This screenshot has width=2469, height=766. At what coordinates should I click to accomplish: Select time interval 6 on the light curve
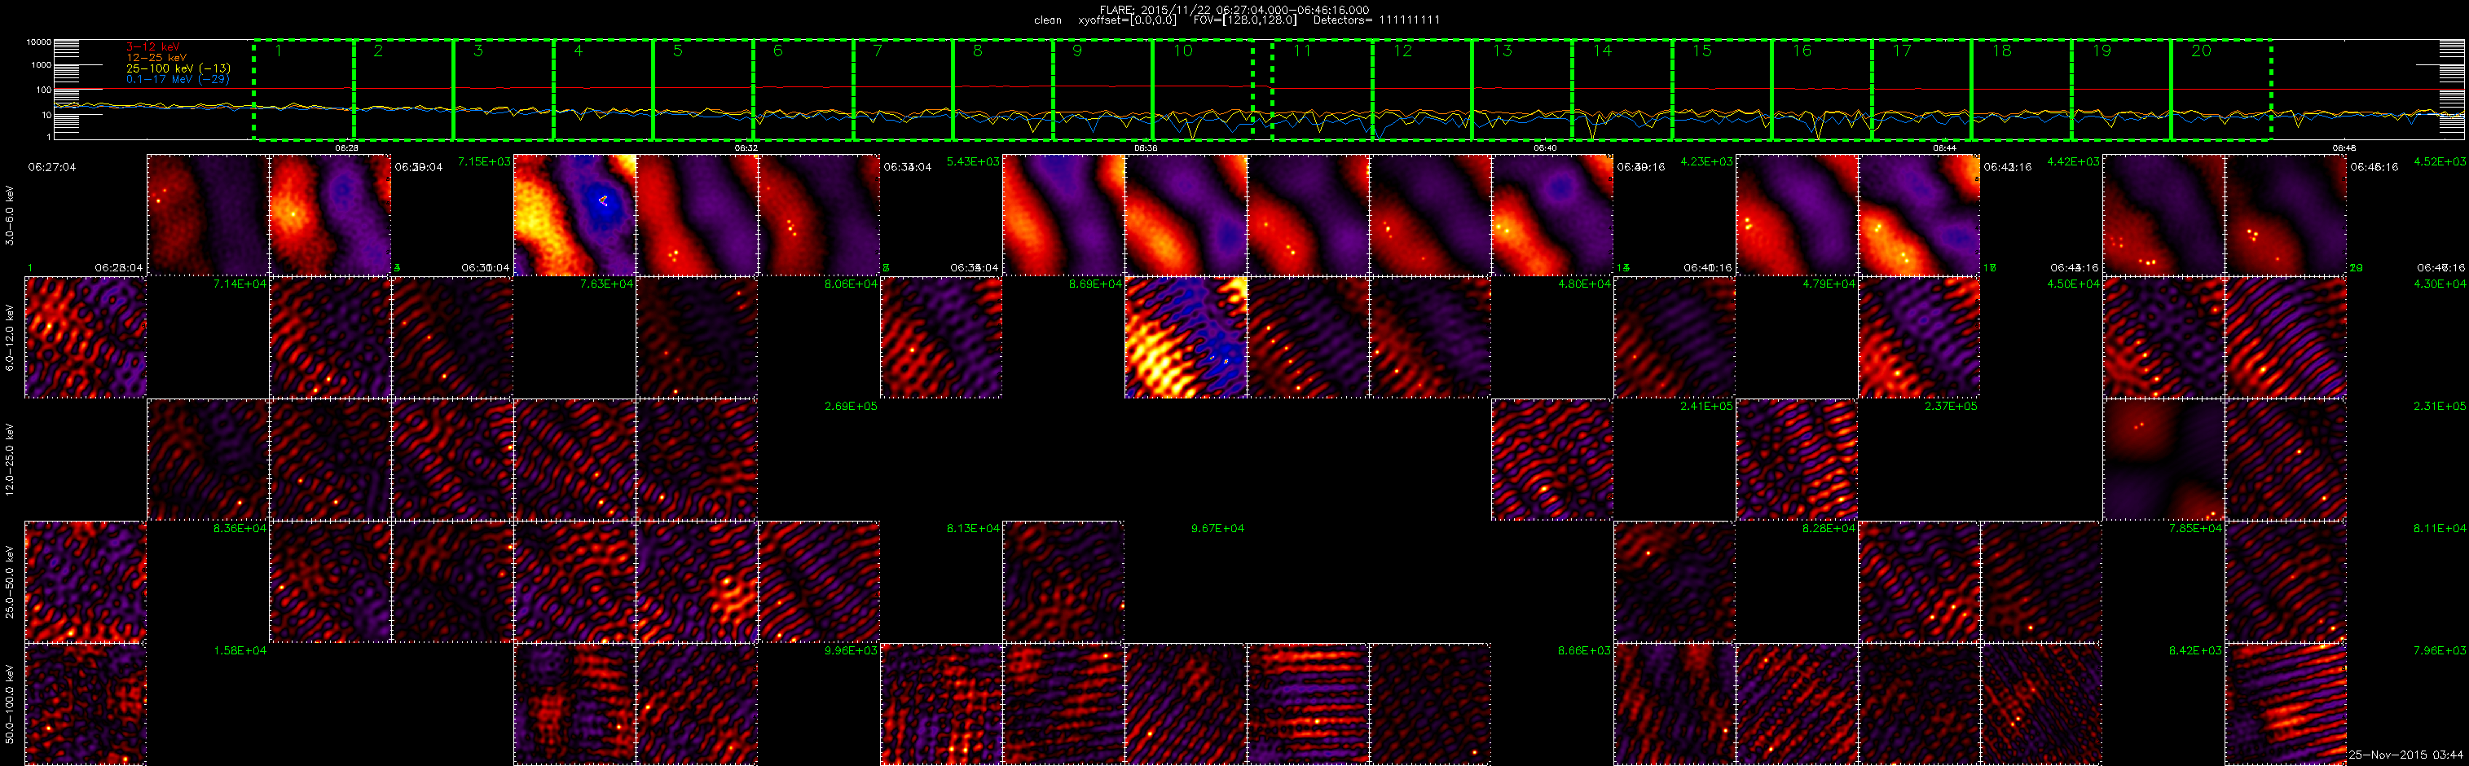(803, 90)
